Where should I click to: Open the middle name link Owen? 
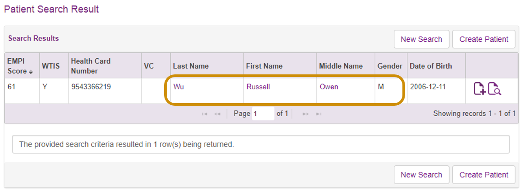pos(329,87)
